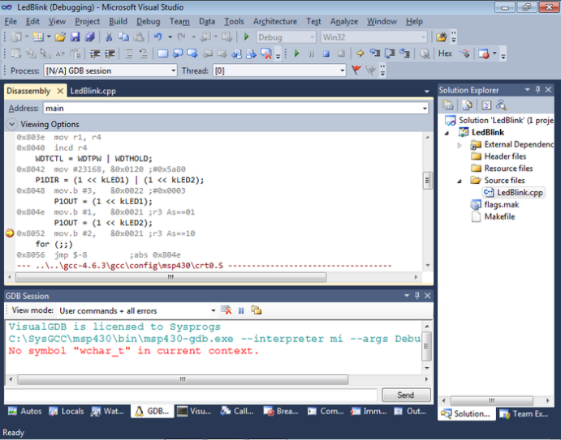561x440 pixels.
Task: Click Solution Explorer Properties icon
Action: (447, 105)
